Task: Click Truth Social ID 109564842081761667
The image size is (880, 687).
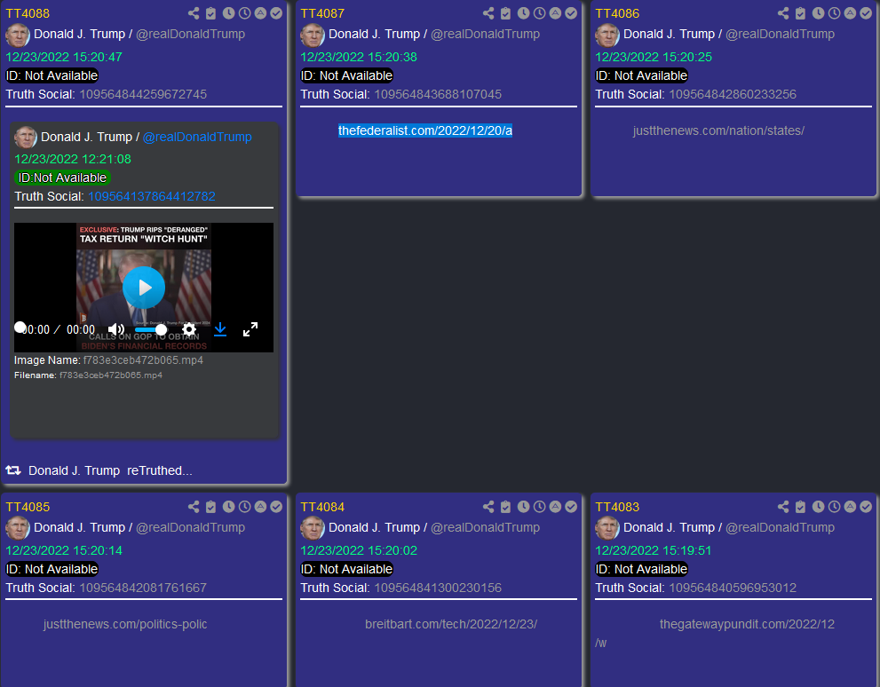Action: [143, 588]
